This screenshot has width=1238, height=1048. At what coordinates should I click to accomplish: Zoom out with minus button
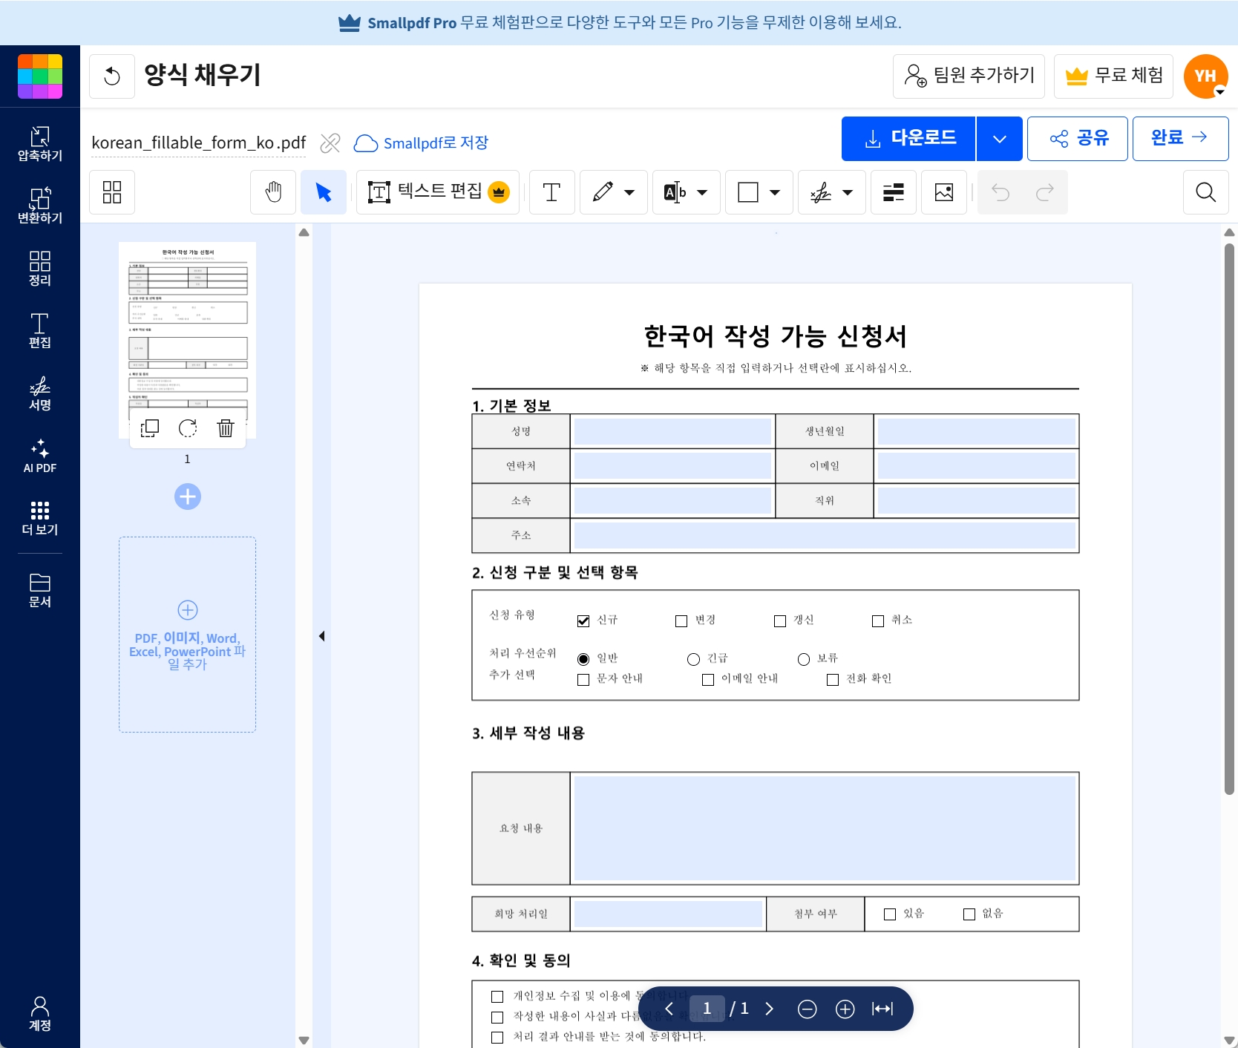[808, 1009]
